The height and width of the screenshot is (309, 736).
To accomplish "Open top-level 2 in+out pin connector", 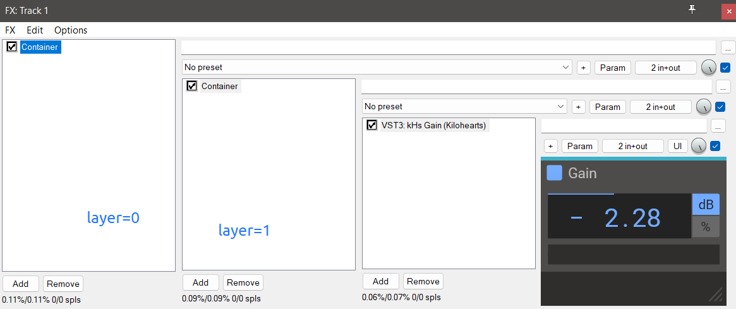I will point(666,68).
